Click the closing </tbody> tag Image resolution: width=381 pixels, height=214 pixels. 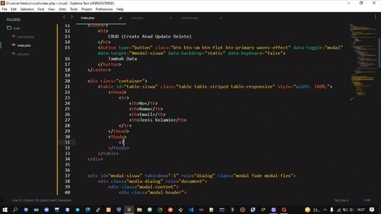click(x=118, y=148)
